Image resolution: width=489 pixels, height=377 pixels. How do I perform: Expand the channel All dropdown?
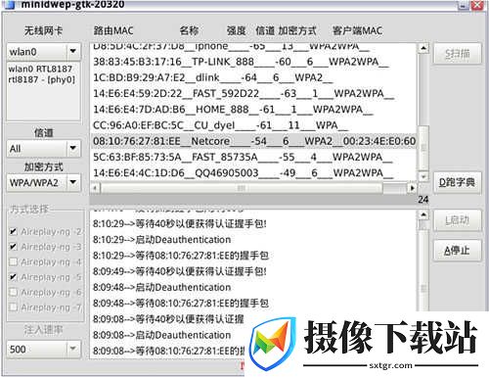73,149
